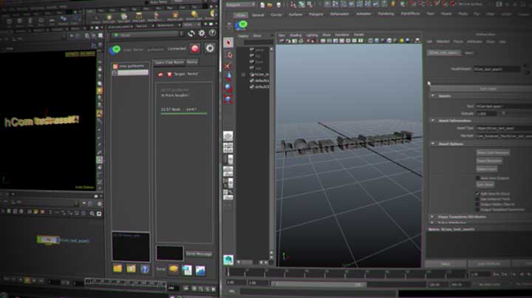Click the Maya time slider
The image size is (532, 298).
(x=346, y=273)
